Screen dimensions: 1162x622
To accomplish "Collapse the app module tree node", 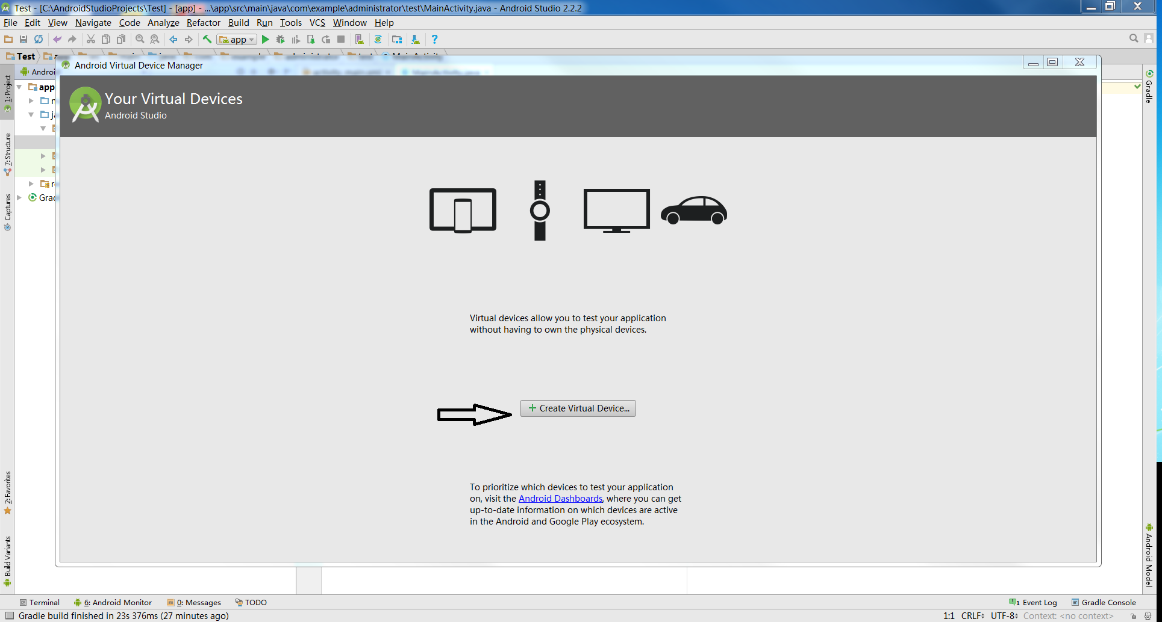I will (x=20, y=87).
